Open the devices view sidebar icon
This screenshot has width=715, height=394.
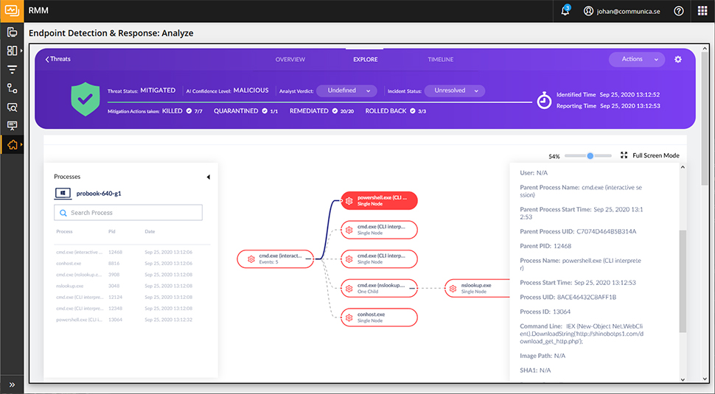tap(12, 32)
